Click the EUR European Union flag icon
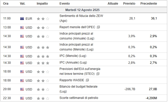The image size is (168, 103). tap(22, 19)
